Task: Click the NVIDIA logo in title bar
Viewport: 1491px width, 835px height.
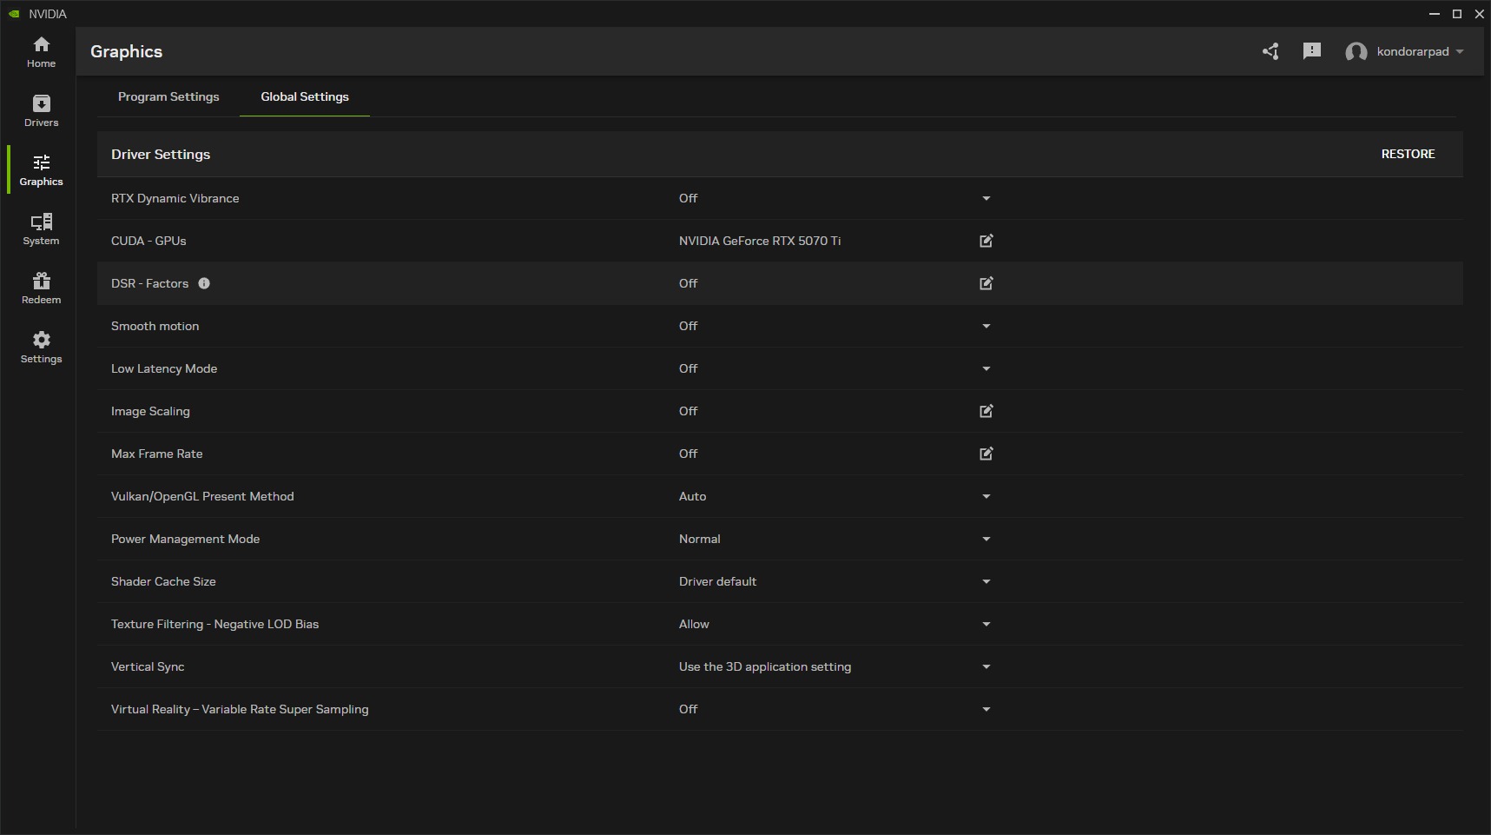Action: coord(15,14)
